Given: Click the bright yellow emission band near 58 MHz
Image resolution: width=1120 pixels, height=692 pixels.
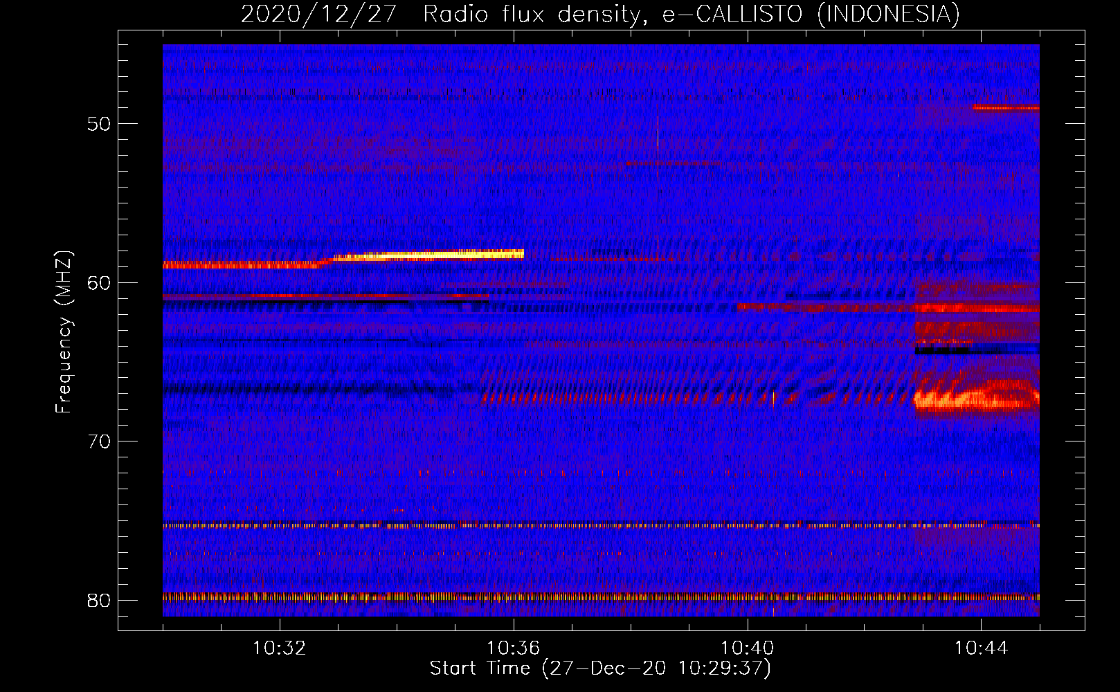Looking at the screenshot, I should point(428,255).
